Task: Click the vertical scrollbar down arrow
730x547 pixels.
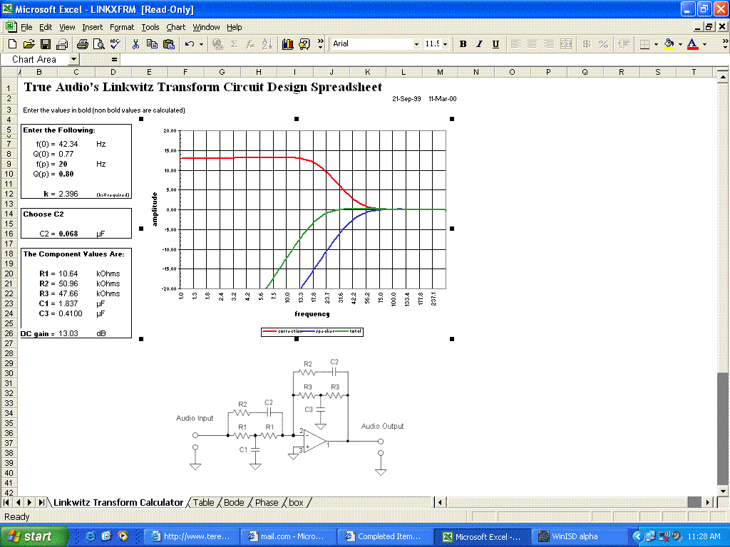Action: click(723, 491)
